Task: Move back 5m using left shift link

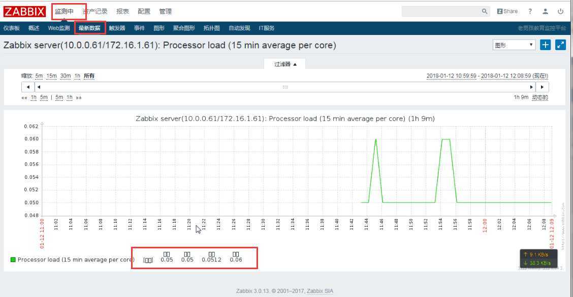Action: coord(44,98)
